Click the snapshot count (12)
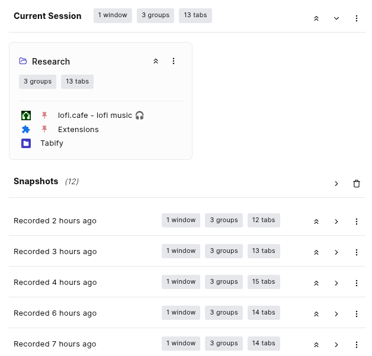The width and height of the screenshot is (372, 356). tap(72, 181)
